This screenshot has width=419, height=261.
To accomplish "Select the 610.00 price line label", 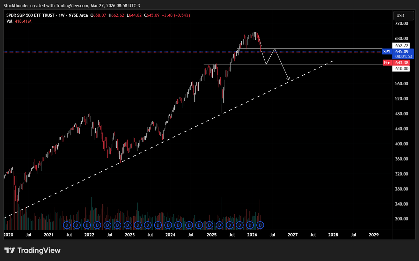I will [402, 69].
